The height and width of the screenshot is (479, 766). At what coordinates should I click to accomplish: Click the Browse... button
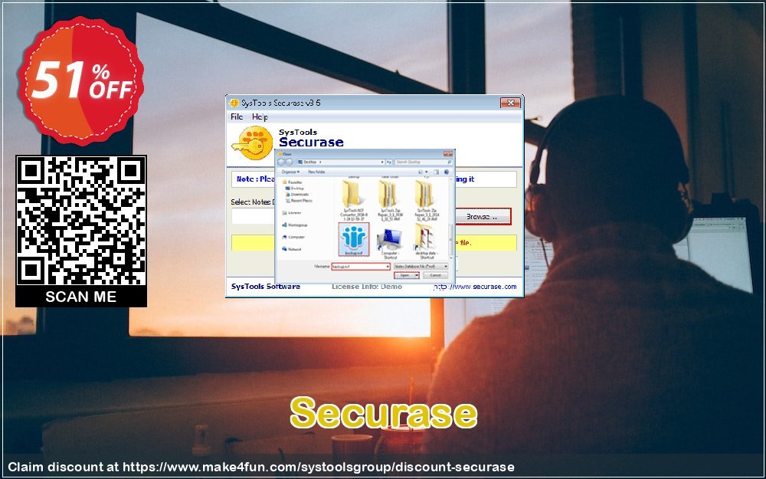click(483, 217)
